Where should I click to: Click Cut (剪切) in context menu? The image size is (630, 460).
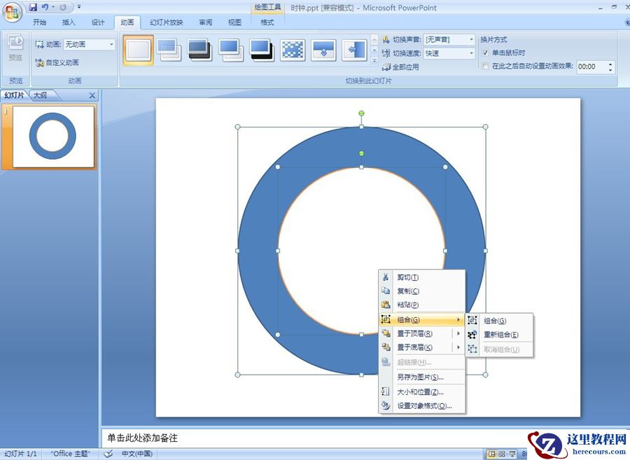tap(422, 277)
